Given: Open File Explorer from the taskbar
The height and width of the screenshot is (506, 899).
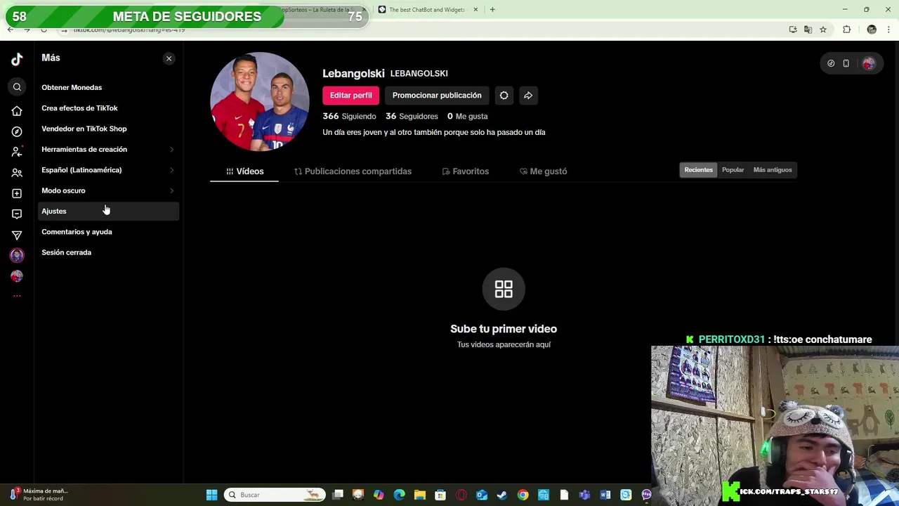Looking at the screenshot, I should click(x=420, y=495).
